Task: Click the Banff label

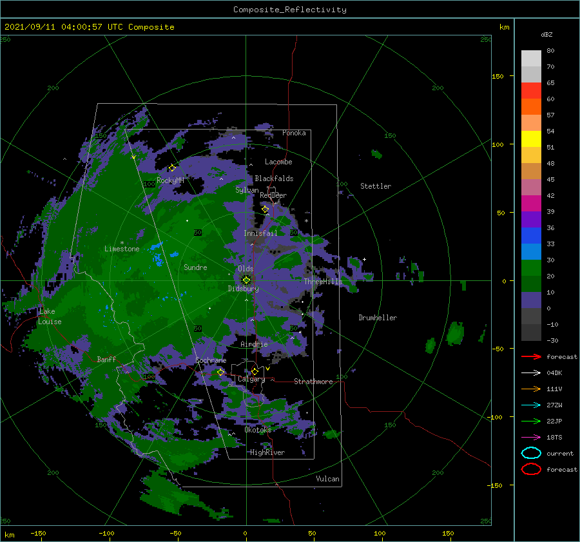Action: (106, 359)
